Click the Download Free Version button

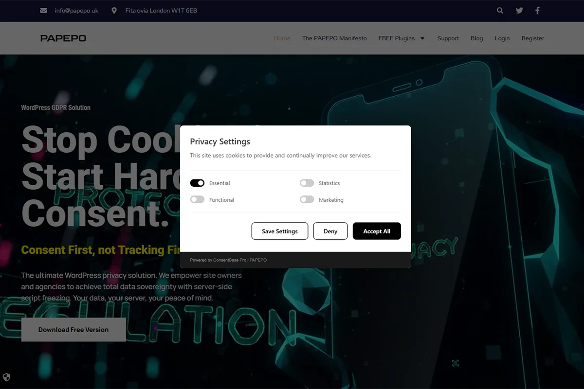73,330
